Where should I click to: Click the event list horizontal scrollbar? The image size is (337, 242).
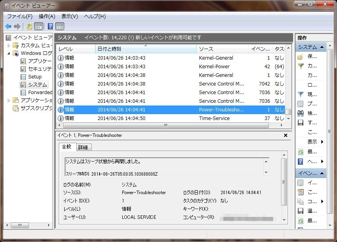[166, 125]
